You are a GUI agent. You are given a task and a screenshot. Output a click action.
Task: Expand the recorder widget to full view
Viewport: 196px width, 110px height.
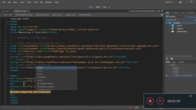[190, 96]
